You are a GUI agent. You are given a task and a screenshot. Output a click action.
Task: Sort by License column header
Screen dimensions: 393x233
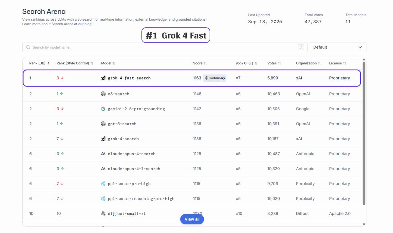click(338, 63)
